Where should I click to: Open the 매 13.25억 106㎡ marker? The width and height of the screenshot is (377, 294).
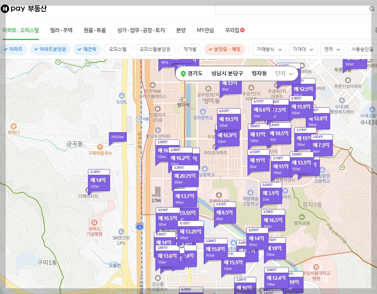click(191, 232)
